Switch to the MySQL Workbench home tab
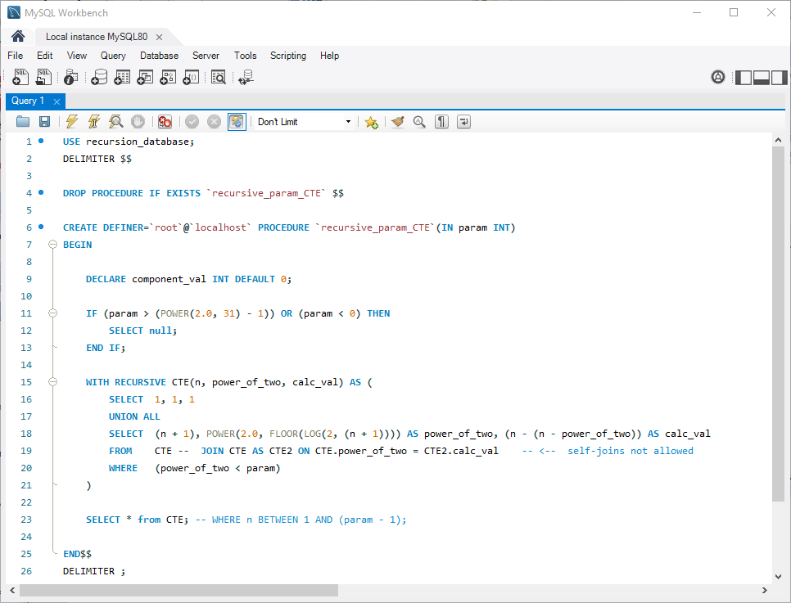This screenshot has width=791, height=603. (17, 37)
